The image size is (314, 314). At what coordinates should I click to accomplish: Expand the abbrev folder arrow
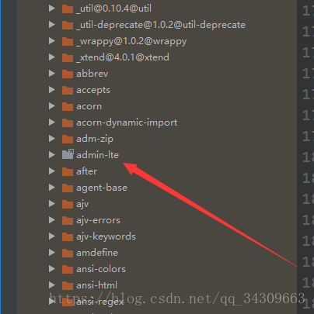coord(52,74)
